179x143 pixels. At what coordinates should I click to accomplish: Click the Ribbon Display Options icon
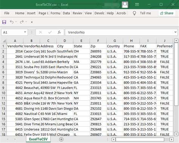point(137,5)
